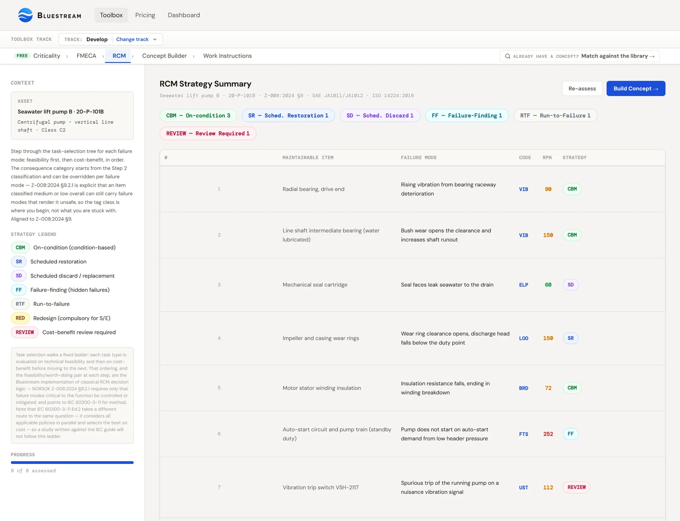Click the FF badge for Auto-start circuit row
Viewport: 680px width, 521px height.
coord(570,434)
